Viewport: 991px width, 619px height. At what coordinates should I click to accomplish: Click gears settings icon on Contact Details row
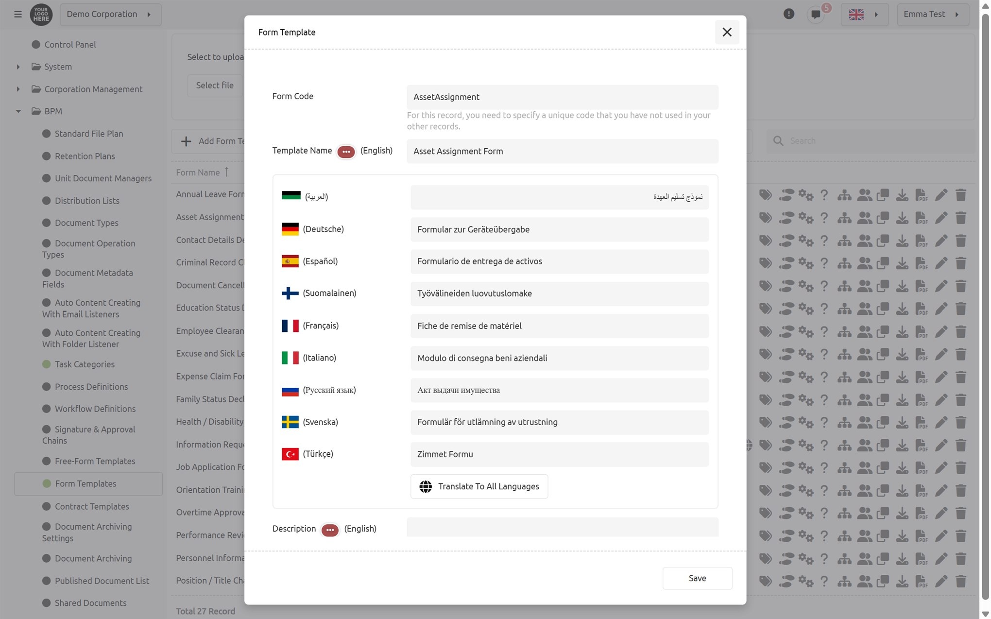pyautogui.click(x=806, y=241)
